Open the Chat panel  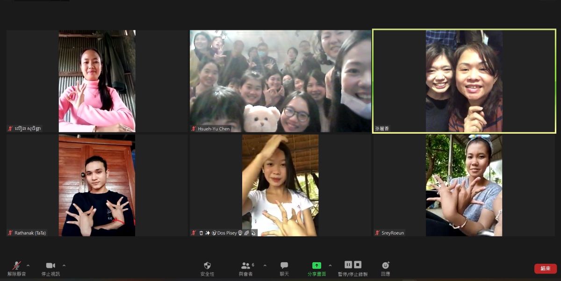click(284, 266)
